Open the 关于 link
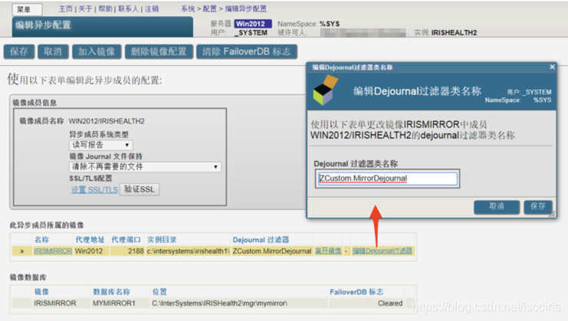568x321 pixels. (85, 8)
